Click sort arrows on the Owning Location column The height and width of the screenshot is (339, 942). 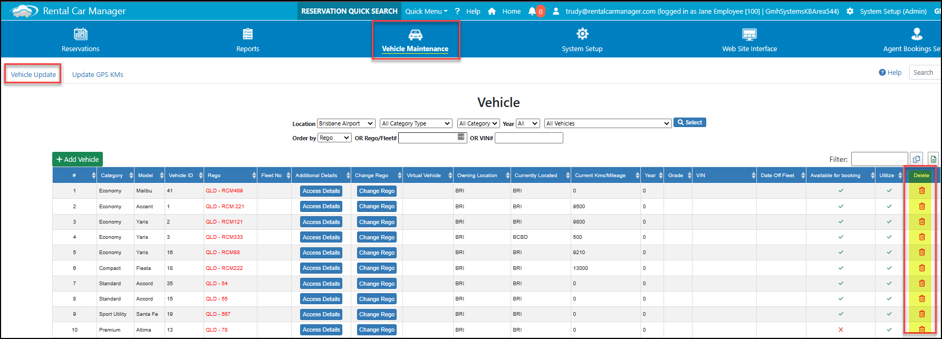(x=507, y=176)
